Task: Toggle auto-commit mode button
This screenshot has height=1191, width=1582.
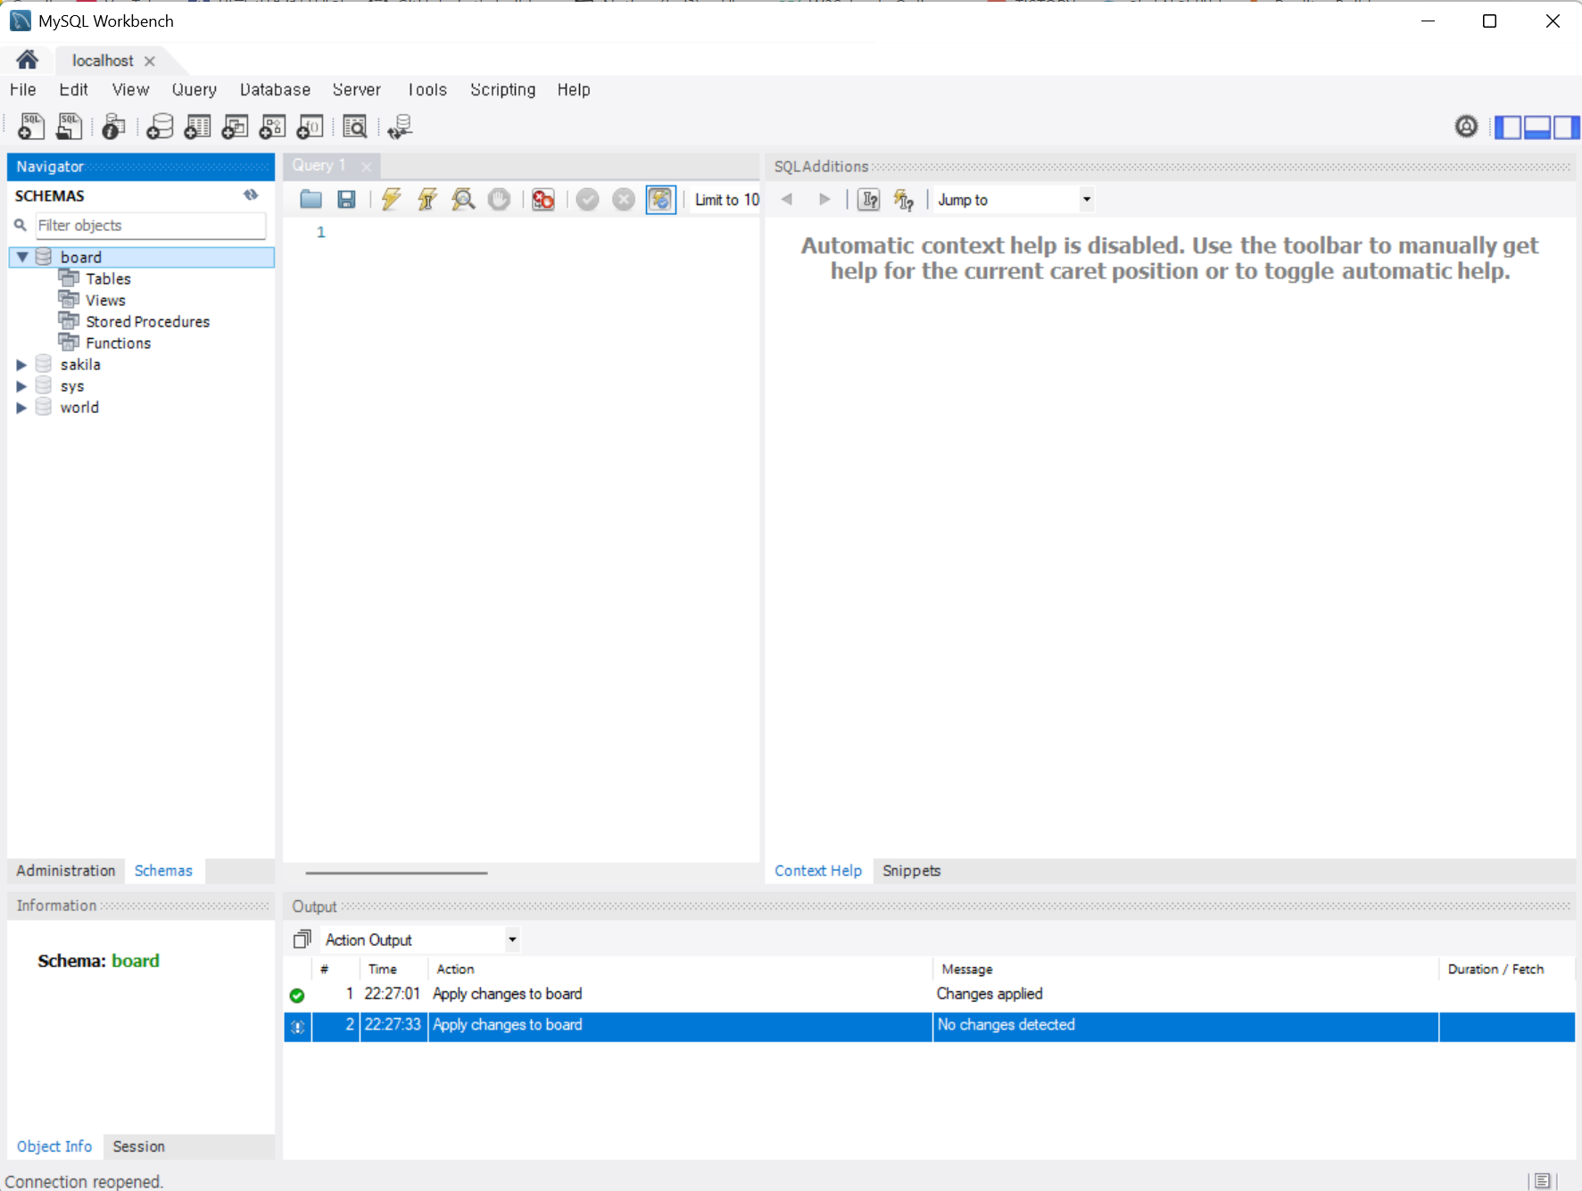Action: [660, 199]
